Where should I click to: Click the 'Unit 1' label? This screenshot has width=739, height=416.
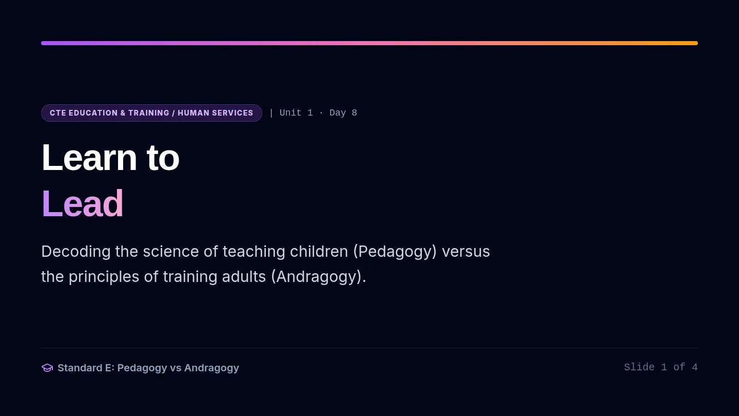click(296, 113)
